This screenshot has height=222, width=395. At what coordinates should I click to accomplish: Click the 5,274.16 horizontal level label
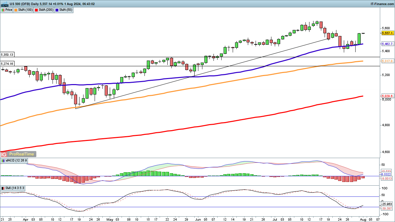7,64
